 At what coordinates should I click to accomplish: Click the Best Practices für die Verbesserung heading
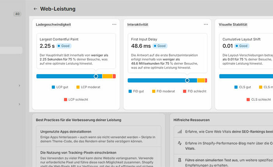(78, 120)
